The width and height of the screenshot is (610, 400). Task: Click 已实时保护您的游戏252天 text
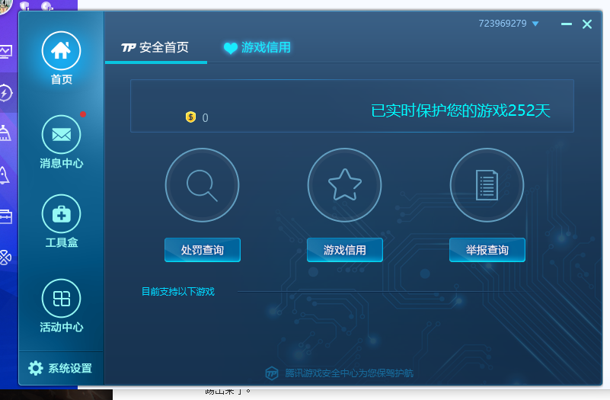click(461, 110)
